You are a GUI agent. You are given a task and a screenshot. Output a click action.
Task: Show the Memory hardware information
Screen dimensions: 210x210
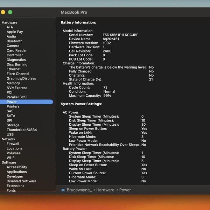13,83
